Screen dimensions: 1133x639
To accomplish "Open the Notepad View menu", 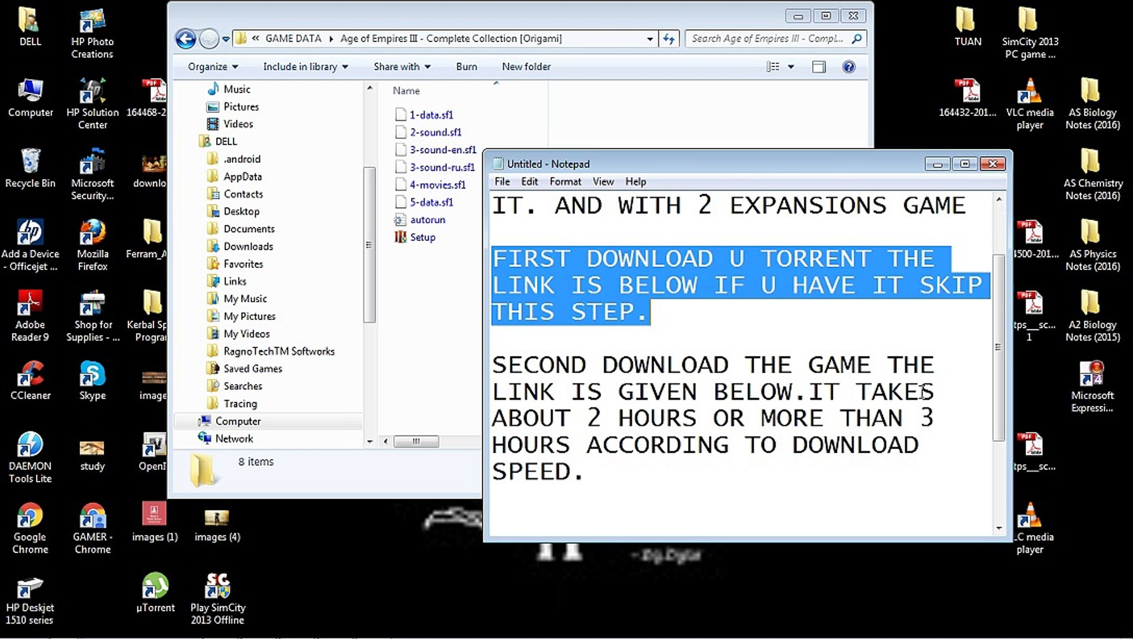I will [603, 182].
